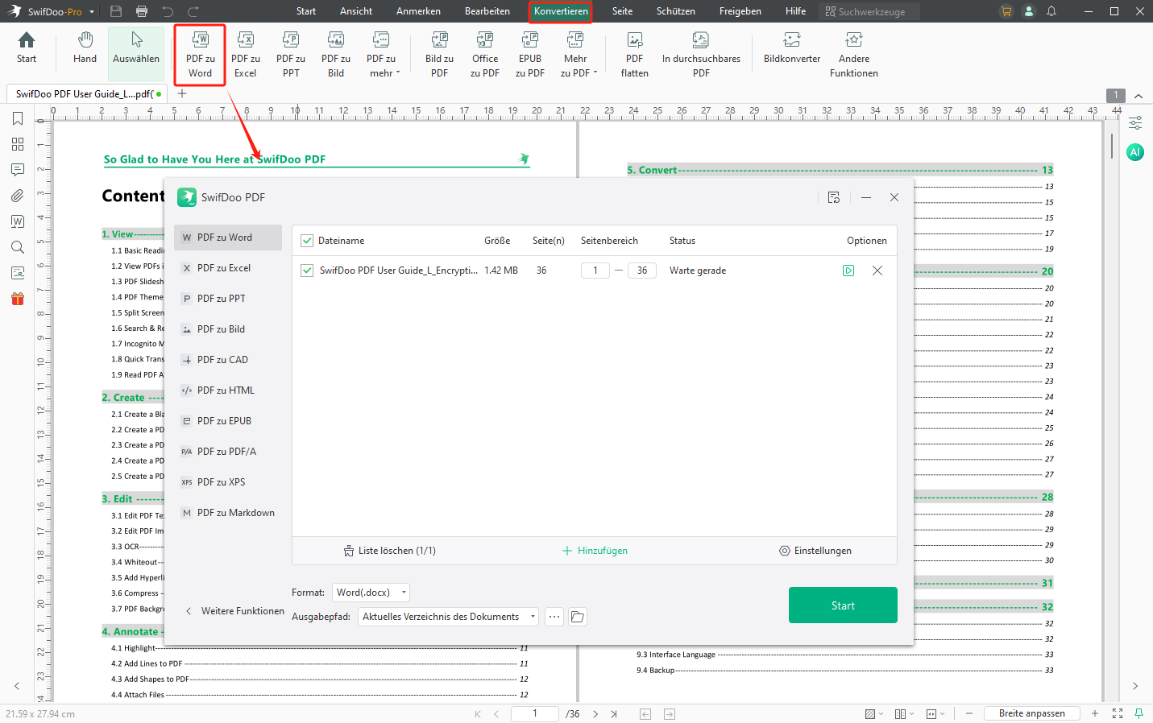Viewport: 1153px width, 723px height.
Task: Click the shopping cart icon
Action: point(1006,11)
